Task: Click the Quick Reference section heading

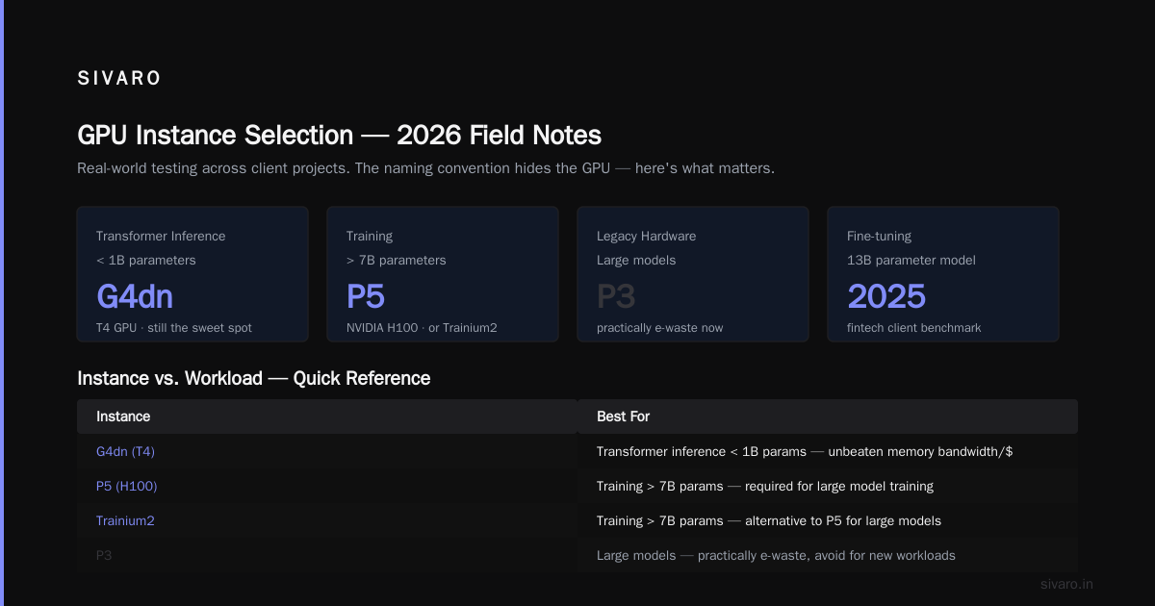Action: pyautogui.click(x=254, y=378)
